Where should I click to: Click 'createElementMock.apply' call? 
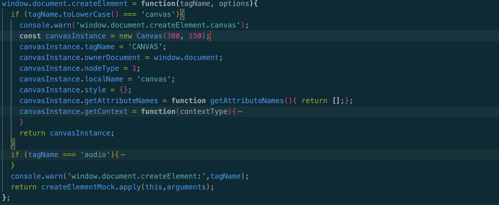pos(91,187)
